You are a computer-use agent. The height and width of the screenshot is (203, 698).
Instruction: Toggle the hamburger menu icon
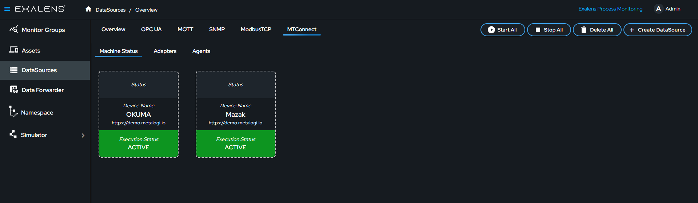tap(7, 9)
